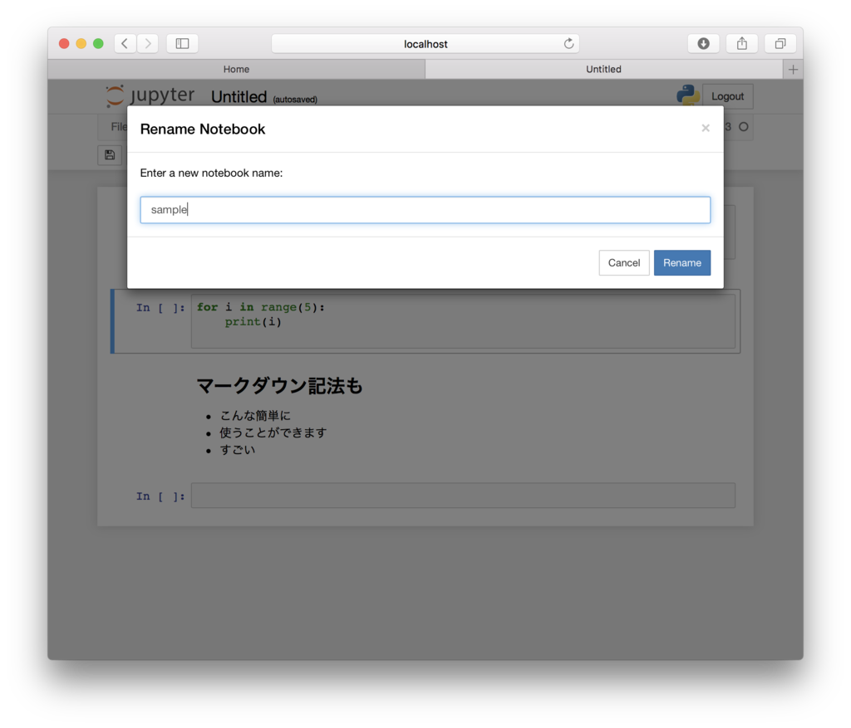The image size is (851, 728).
Task: Save the notebook via the floppy disk icon
Action: coord(110,154)
